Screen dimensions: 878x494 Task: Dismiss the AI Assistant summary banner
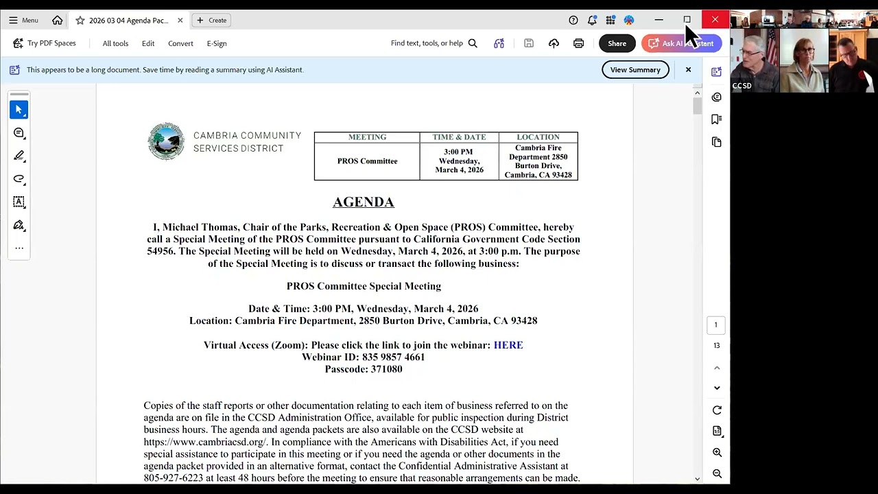pyautogui.click(x=688, y=69)
